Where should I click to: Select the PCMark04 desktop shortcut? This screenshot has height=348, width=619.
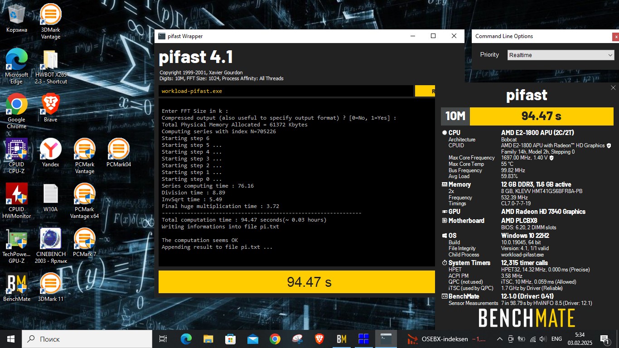pyautogui.click(x=119, y=153)
